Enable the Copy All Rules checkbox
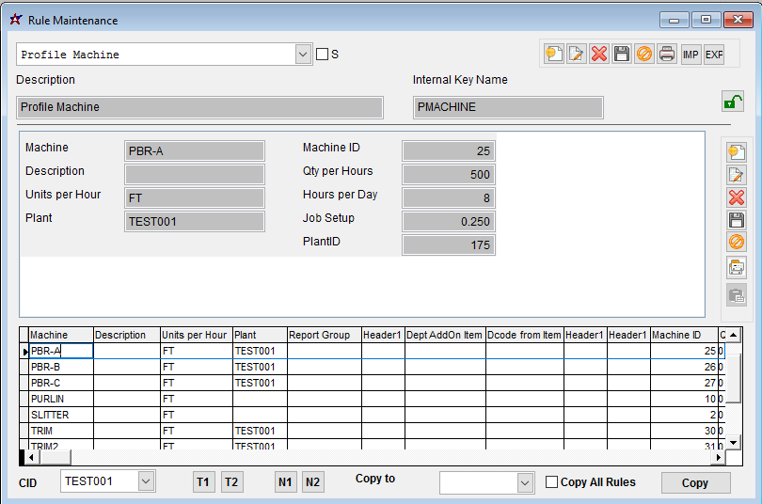Screen dimensions: 762x504 (552, 482)
